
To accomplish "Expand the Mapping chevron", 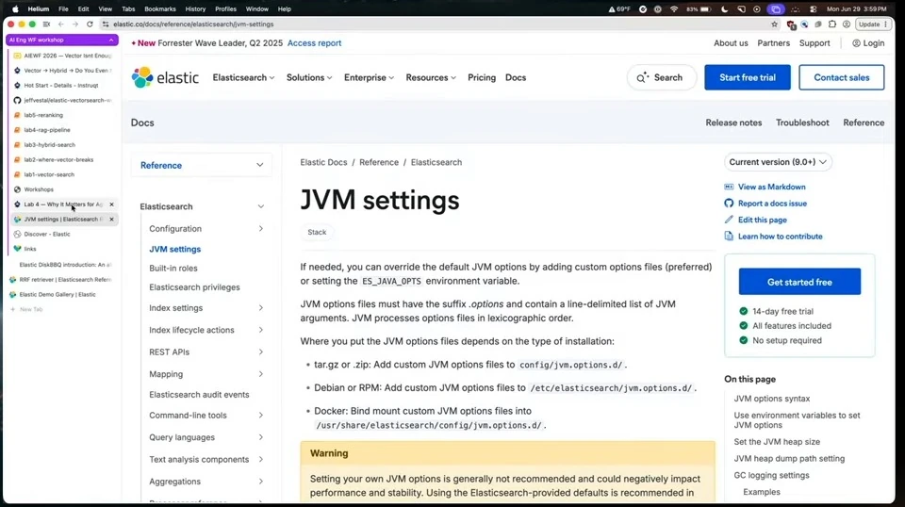I will coord(261,374).
